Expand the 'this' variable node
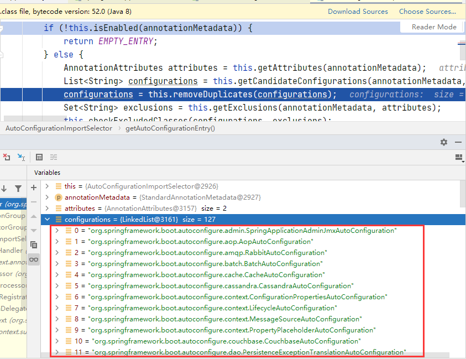Viewport: 466px width, 359px height. [48, 186]
